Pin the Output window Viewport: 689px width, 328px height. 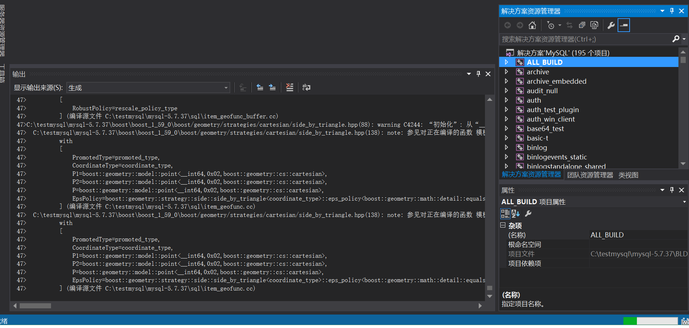tap(478, 74)
